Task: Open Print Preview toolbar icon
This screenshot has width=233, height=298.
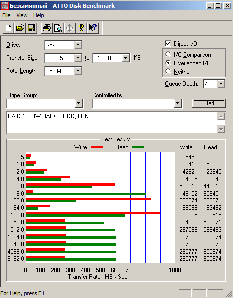Action: (x=58, y=28)
